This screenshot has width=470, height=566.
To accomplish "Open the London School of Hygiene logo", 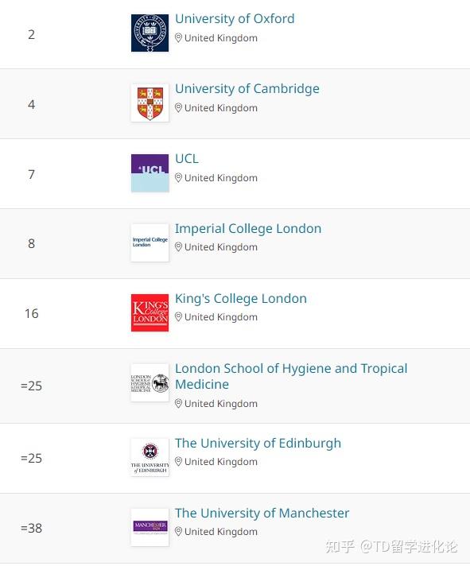I will (150, 382).
